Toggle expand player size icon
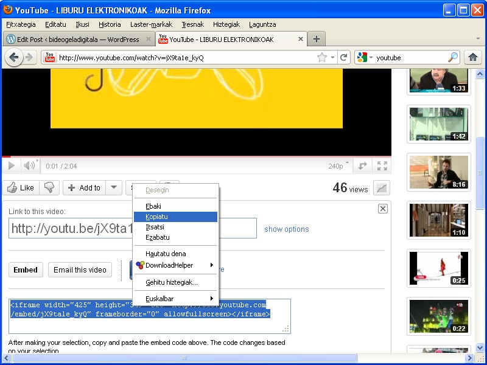The height and width of the screenshot is (365, 487). (362, 166)
